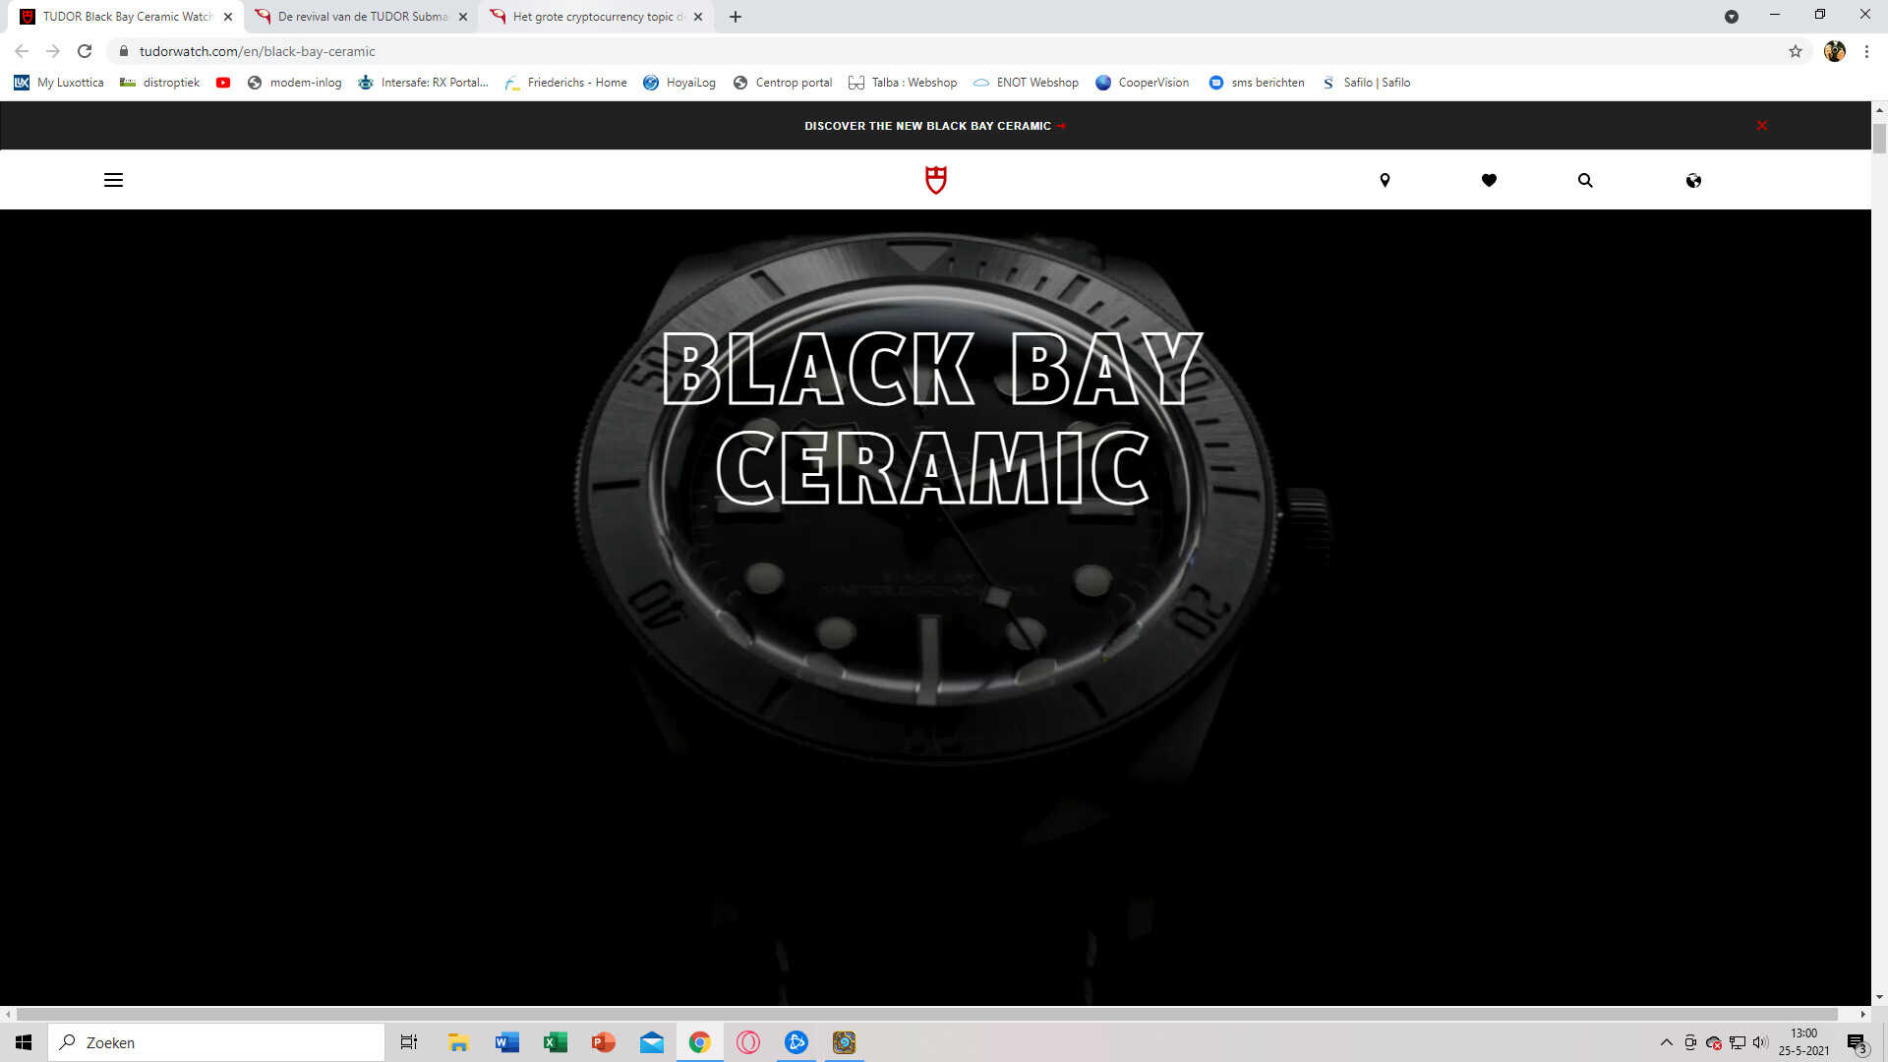This screenshot has height=1062, width=1888.
Task: Open CooperVision bookmark
Action: (x=1143, y=83)
